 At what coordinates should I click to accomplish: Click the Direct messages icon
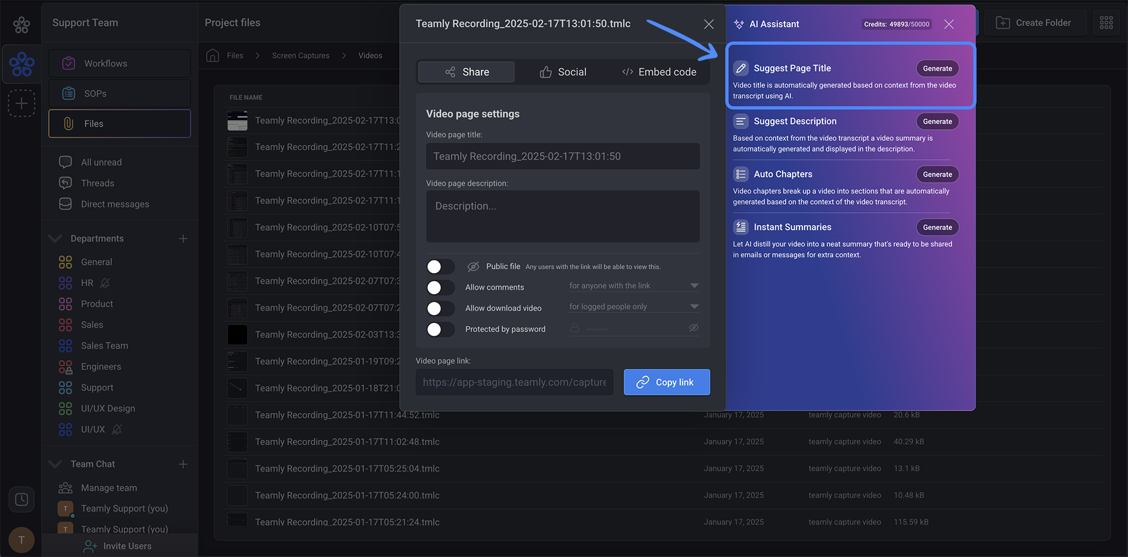click(66, 204)
